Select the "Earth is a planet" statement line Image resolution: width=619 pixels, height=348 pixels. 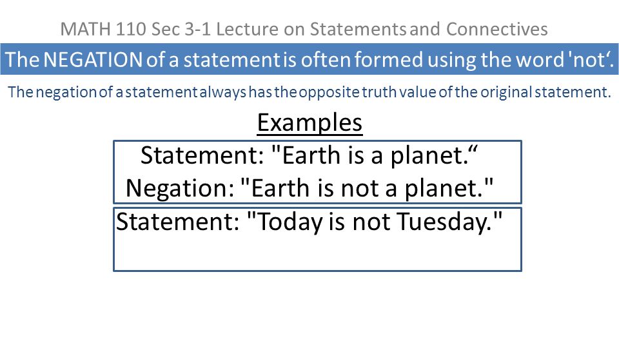point(309,155)
